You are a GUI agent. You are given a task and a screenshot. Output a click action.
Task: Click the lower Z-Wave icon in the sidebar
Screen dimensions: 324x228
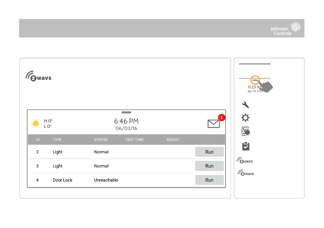click(x=246, y=173)
